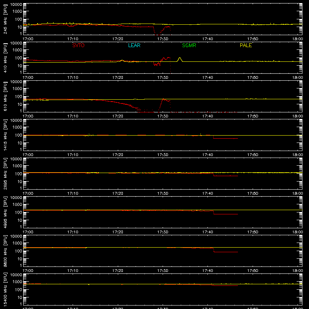The width and height of the screenshot is (309, 309).
Task: Click the red step-down segment in 8800 MHz plot
Action: pyautogui.click(x=226, y=252)
